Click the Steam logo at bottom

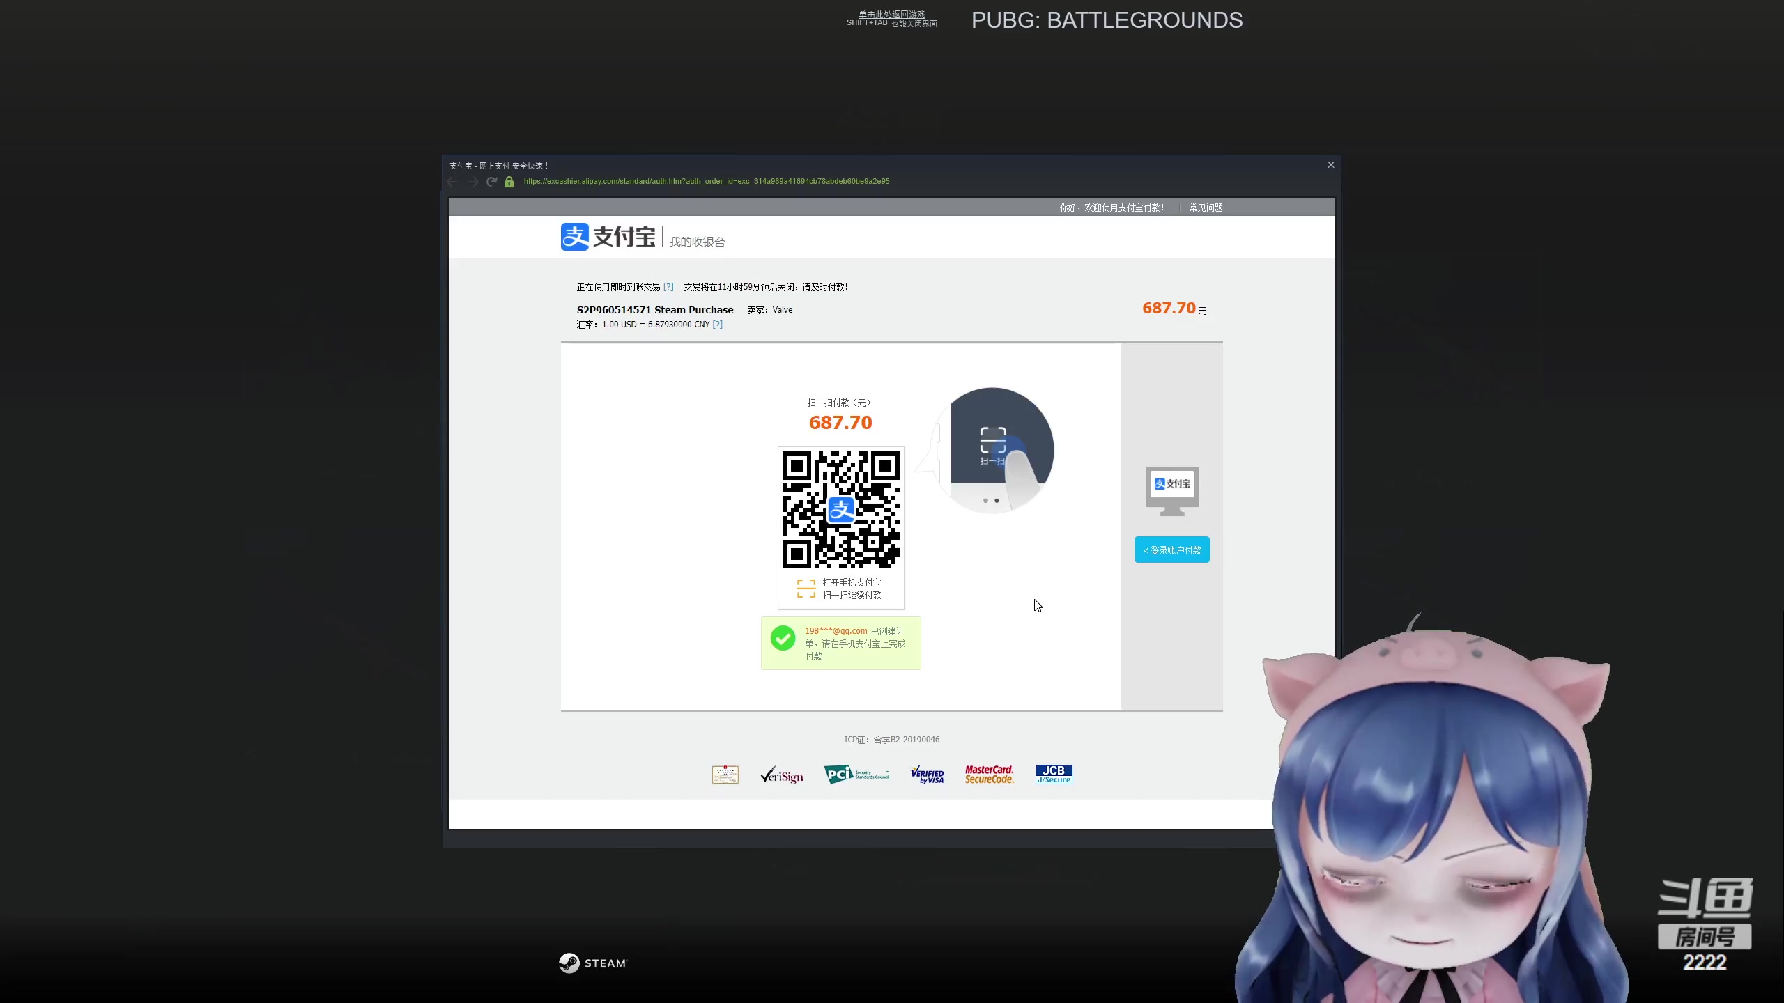point(592,963)
